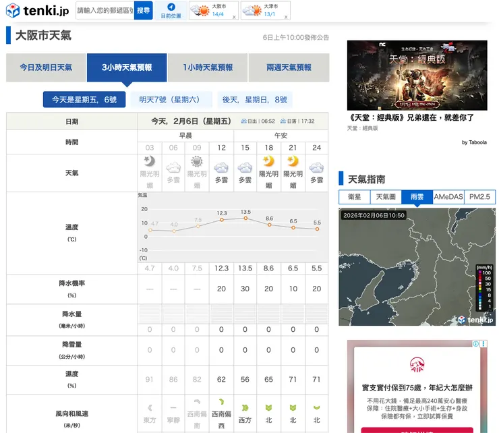Select 後天, 星期日, 8號 day button

pyautogui.click(x=255, y=100)
